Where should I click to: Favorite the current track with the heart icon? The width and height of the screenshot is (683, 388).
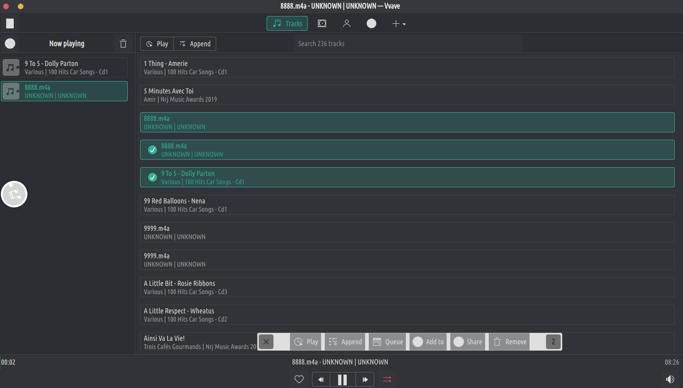299,379
